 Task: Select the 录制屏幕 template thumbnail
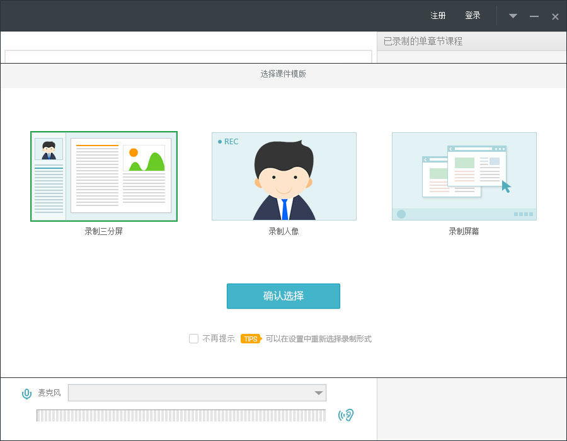[464, 176]
